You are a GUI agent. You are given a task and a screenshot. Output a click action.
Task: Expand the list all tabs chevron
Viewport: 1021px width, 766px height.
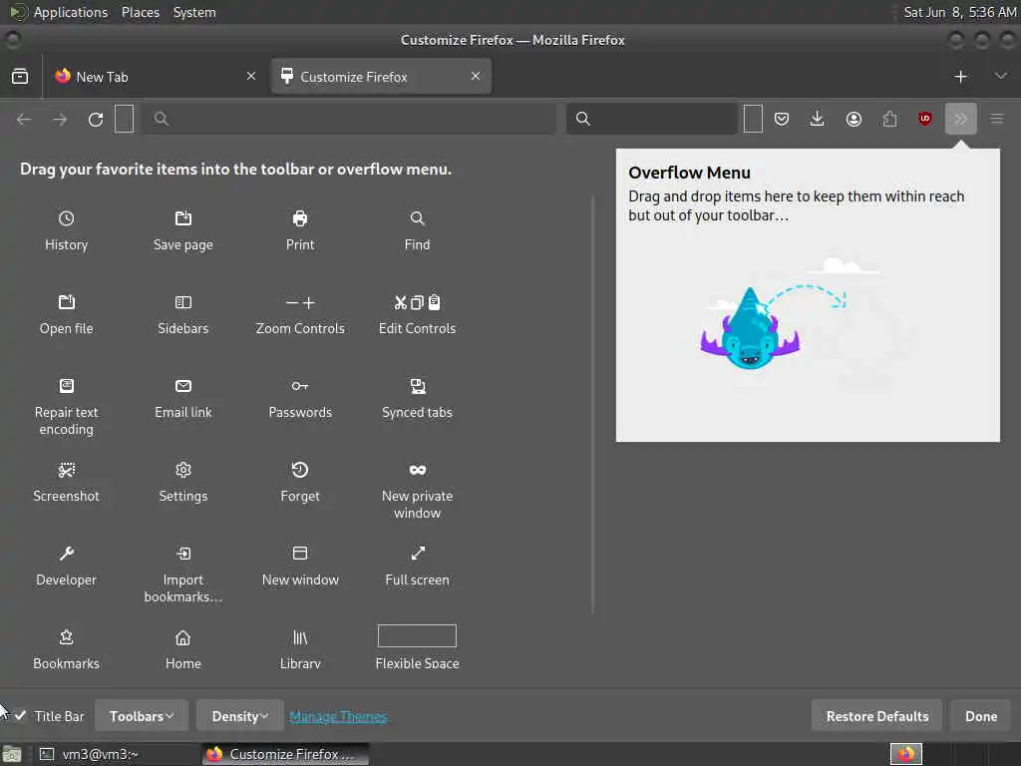click(x=1000, y=76)
